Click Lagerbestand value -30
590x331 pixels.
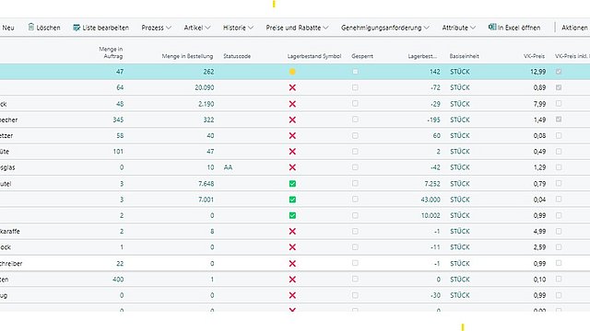click(x=435, y=295)
